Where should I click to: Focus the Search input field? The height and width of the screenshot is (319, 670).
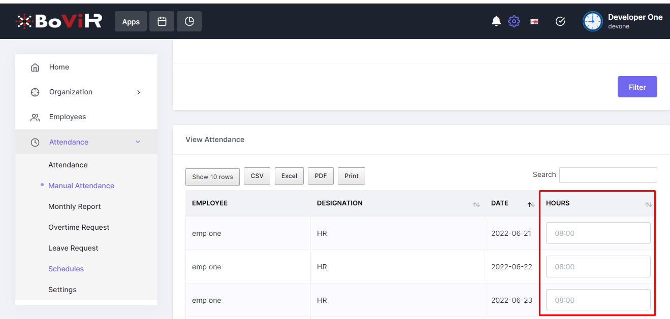click(x=608, y=175)
